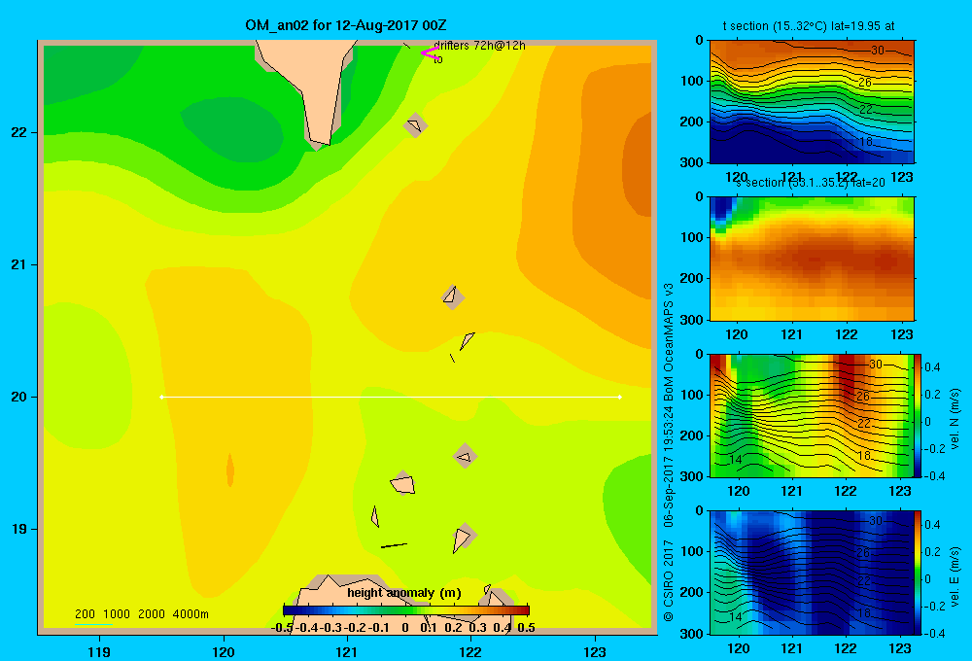The width and height of the screenshot is (972, 661).
Task: Click the '200 1000 2000 4000m' depth contour legend
Action: (141, 614)
